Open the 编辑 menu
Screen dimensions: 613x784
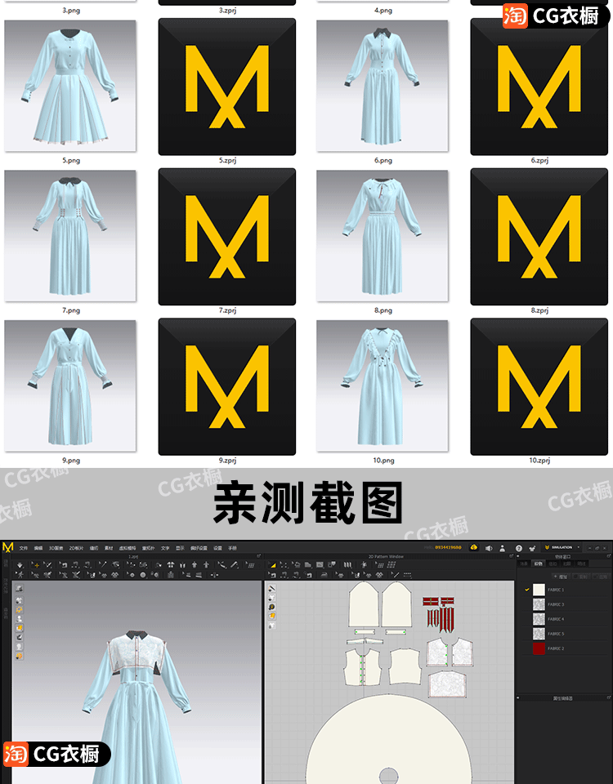point(38,548)
